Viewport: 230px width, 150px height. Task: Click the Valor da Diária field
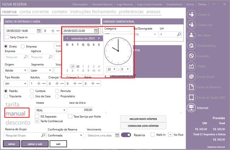[81, 110]
